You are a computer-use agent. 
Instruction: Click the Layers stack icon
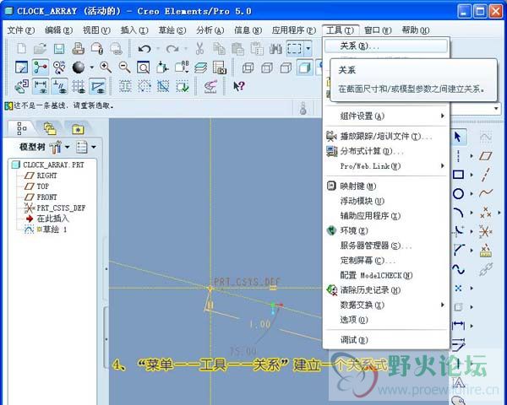[x=200, y=67]
